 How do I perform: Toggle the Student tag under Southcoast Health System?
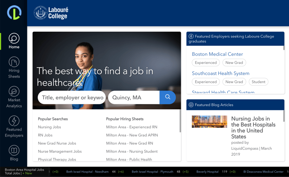pyautogui.click(x=258, y=82)
